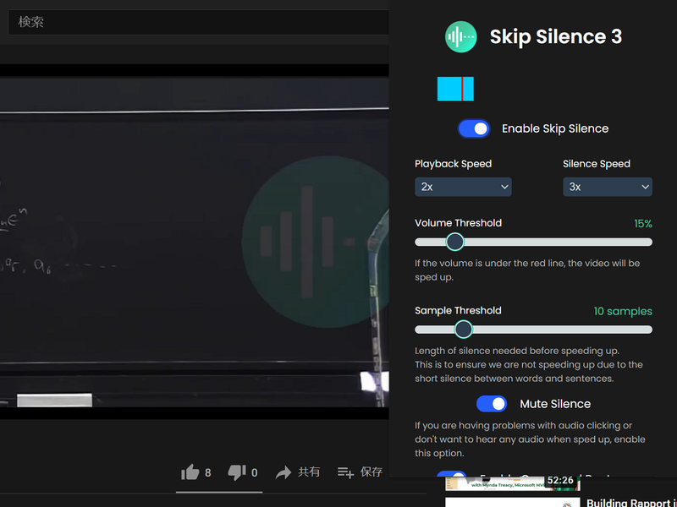
Task: Click the dislike count 0
Action: (x=255, y=473)
